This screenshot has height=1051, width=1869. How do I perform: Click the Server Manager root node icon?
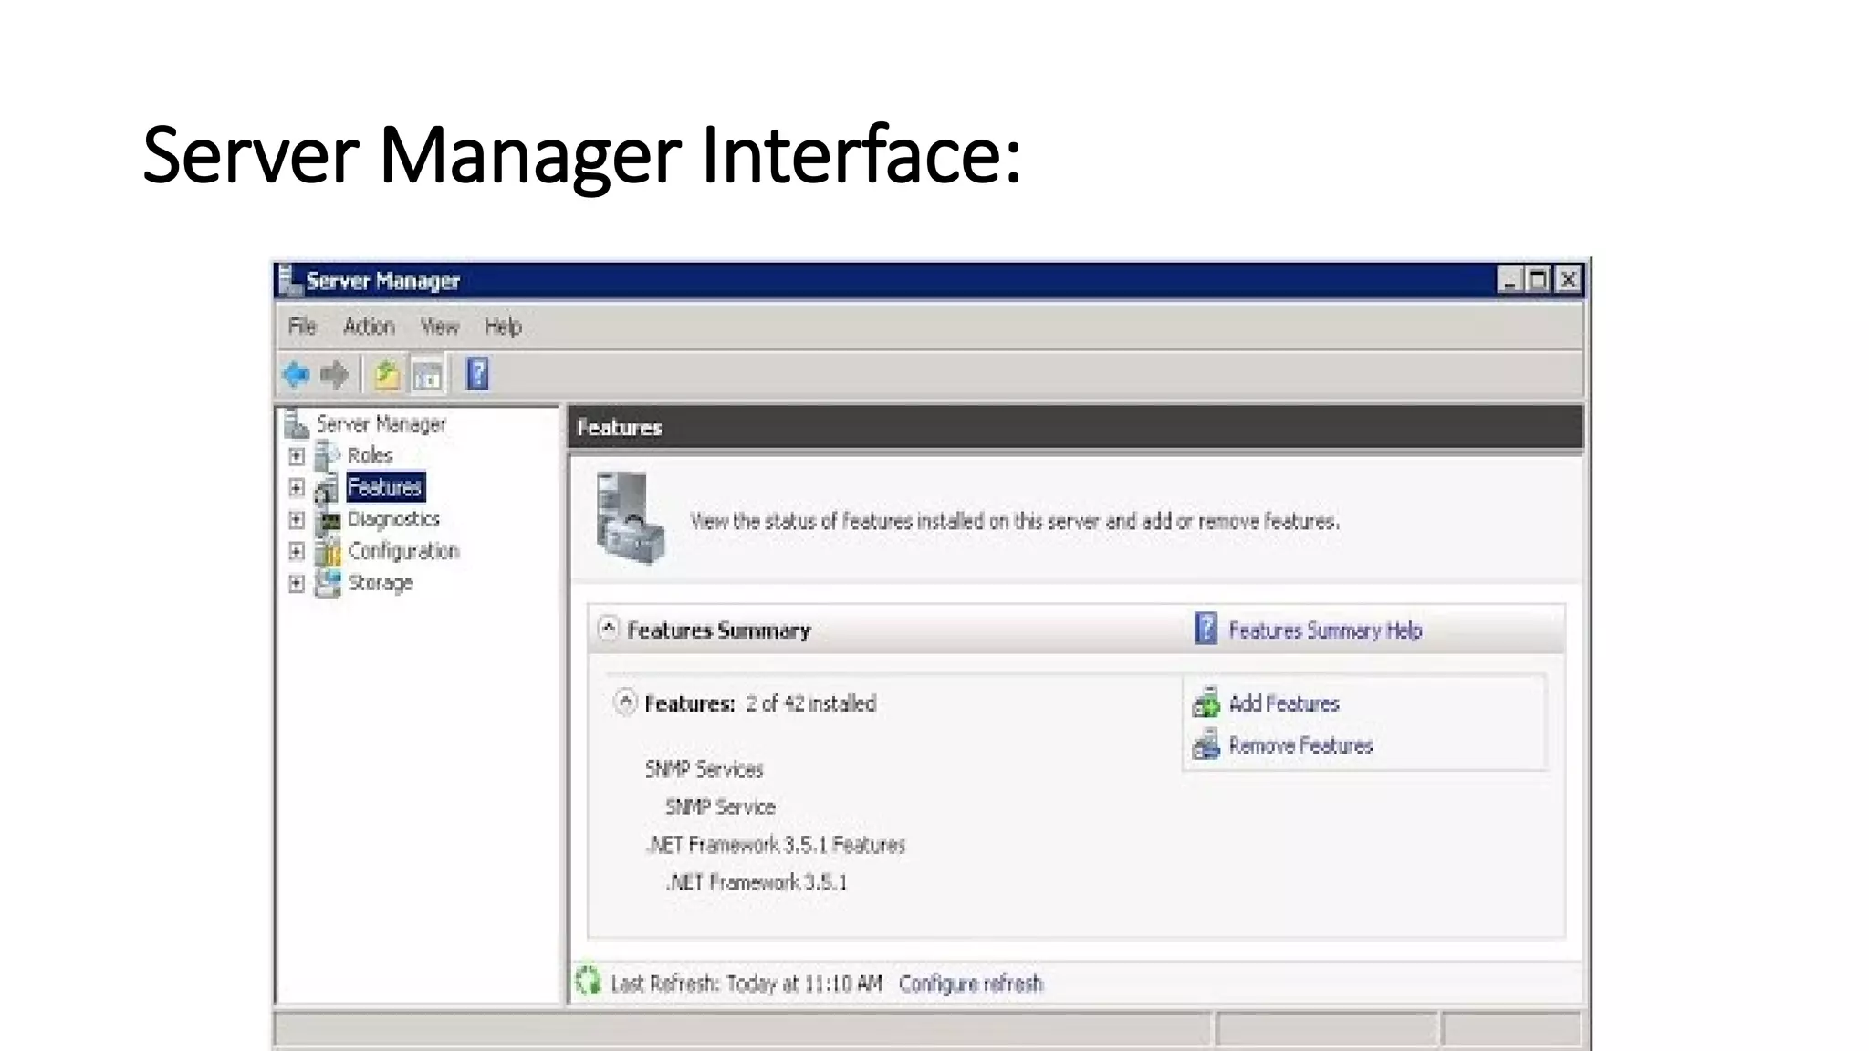click(296, 423)
